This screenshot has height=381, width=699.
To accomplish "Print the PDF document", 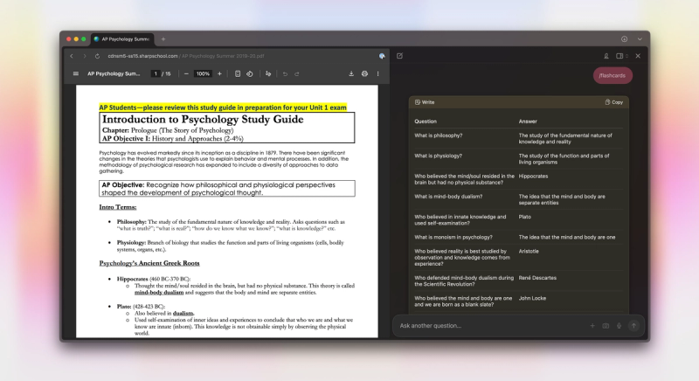I will click(364, 74).
